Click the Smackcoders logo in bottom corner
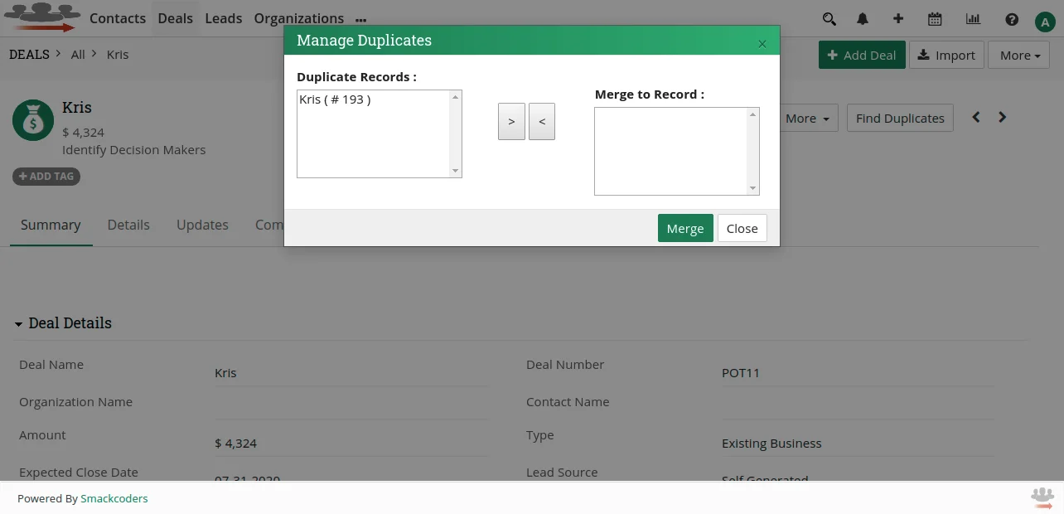Viewport: 1064px width, 514px height. point(1042,497)
